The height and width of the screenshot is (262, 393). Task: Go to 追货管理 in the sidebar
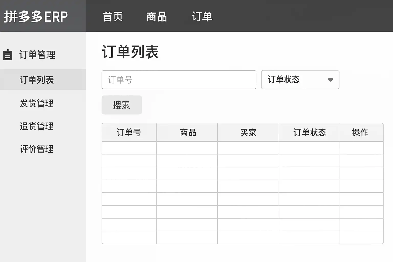(x=37, y=126)
